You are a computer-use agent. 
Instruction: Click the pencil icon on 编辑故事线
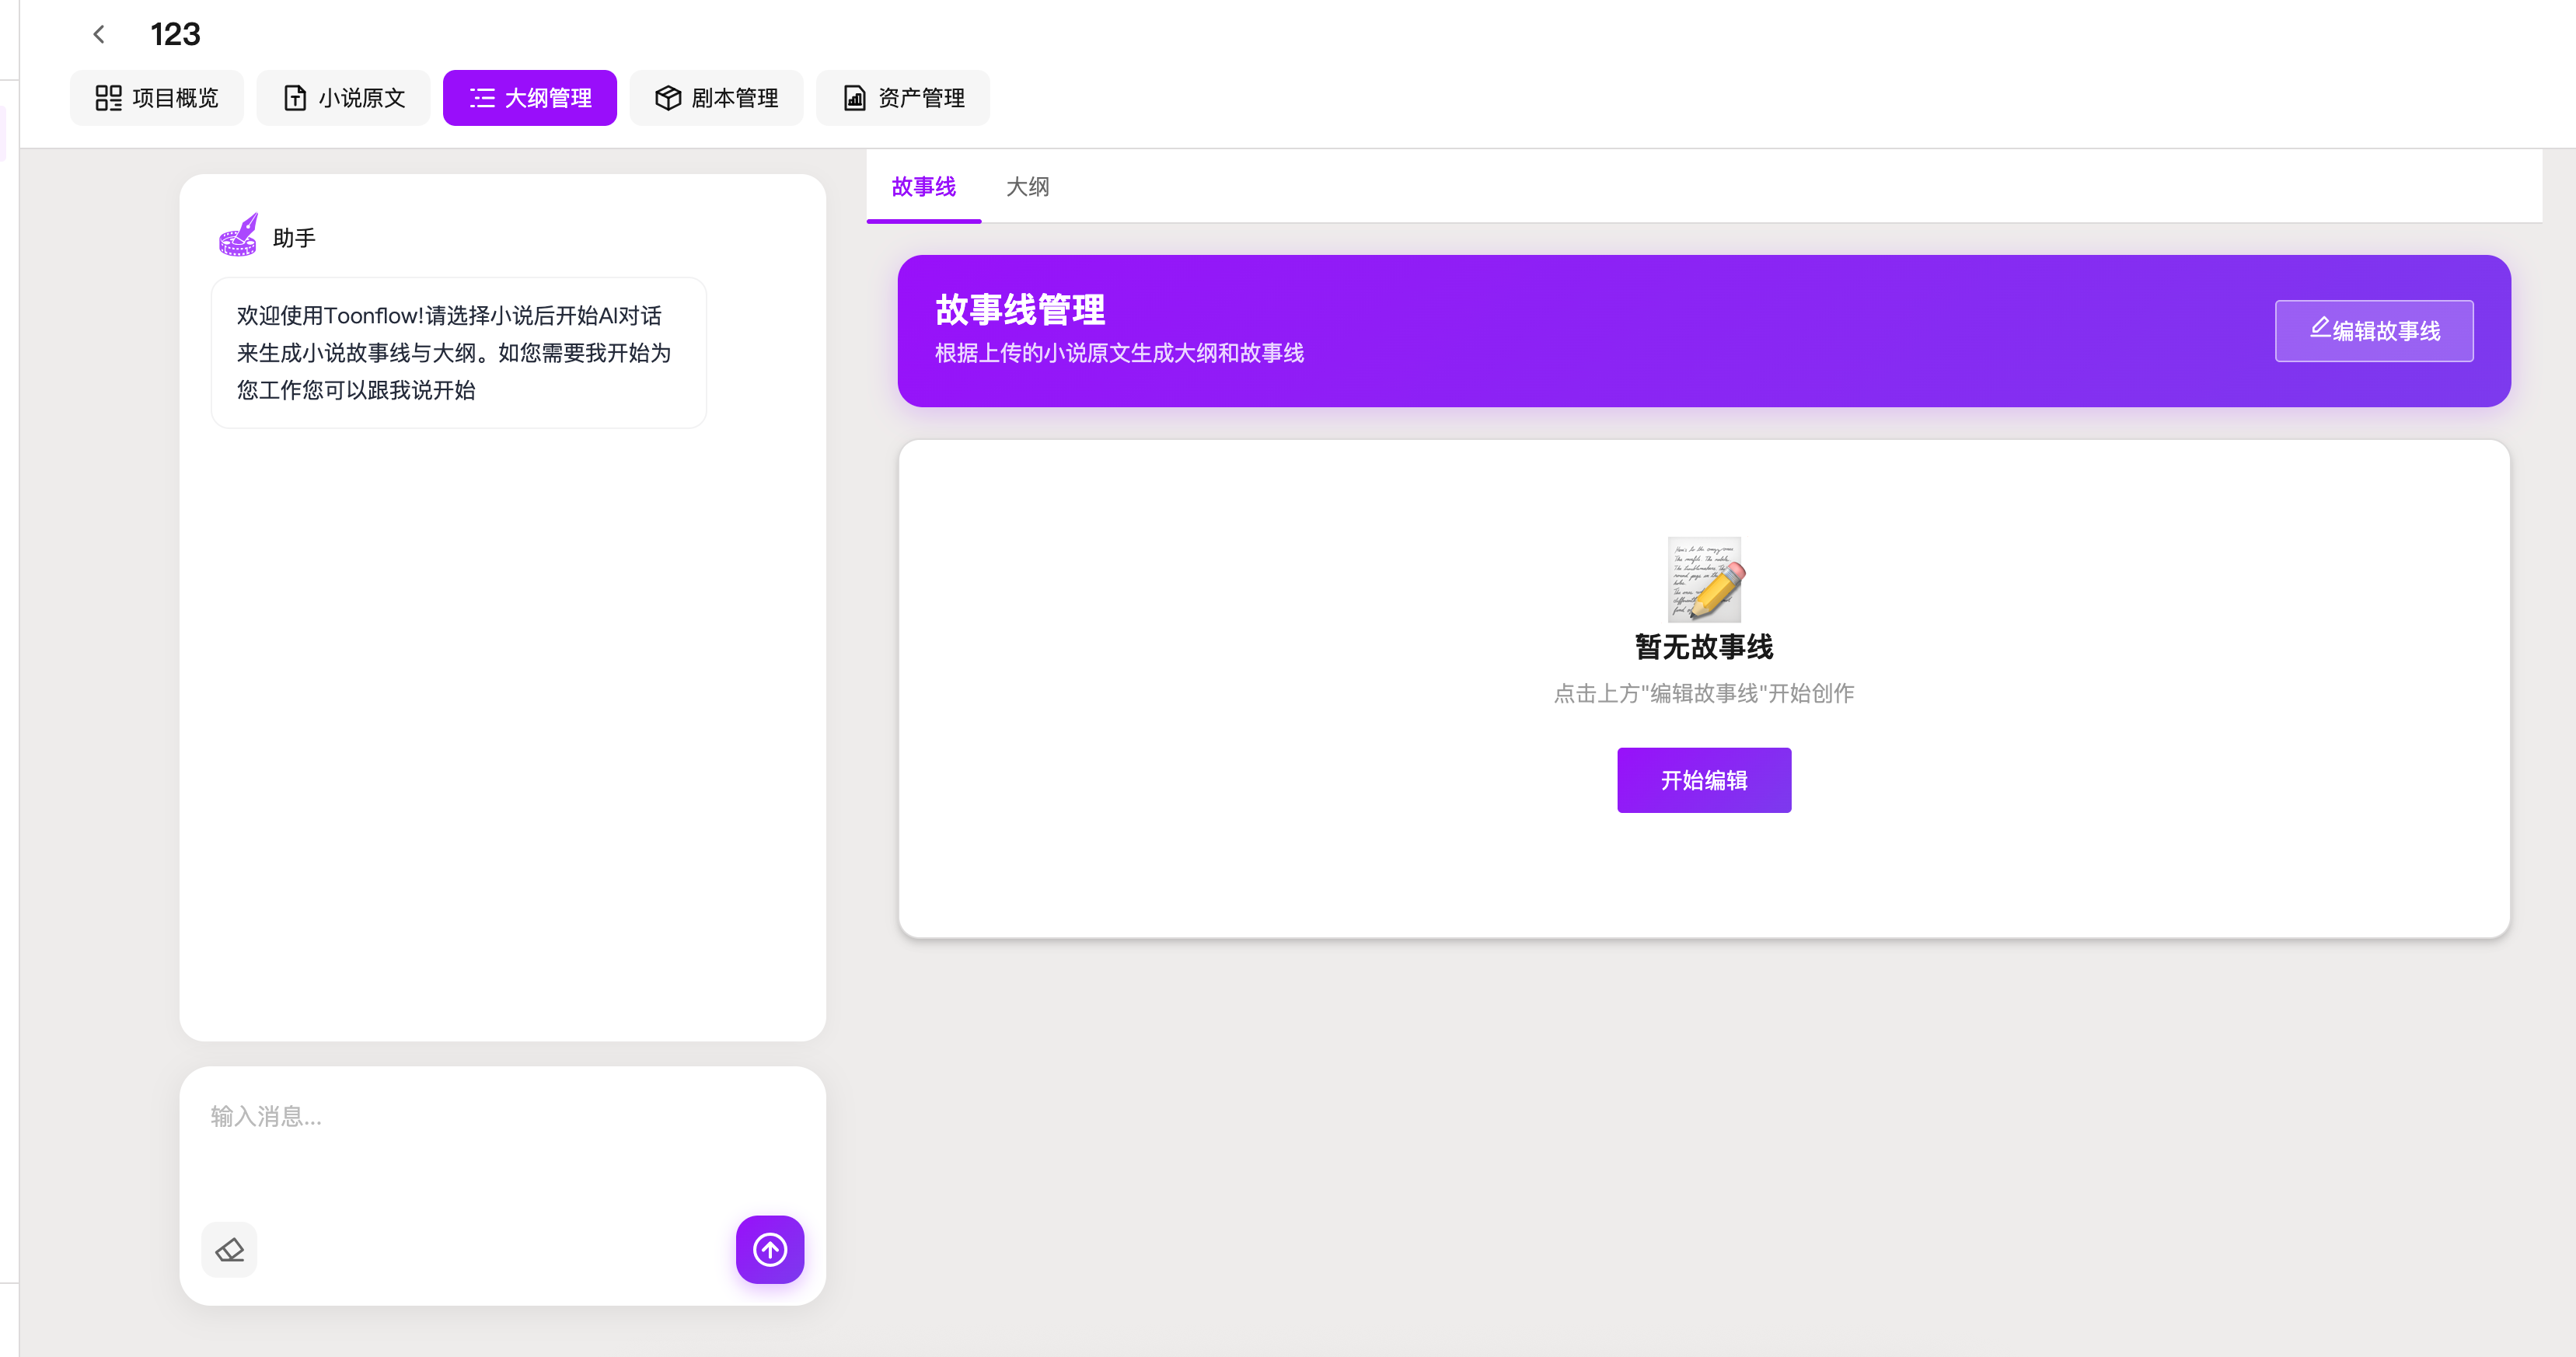click(2319, 328)
